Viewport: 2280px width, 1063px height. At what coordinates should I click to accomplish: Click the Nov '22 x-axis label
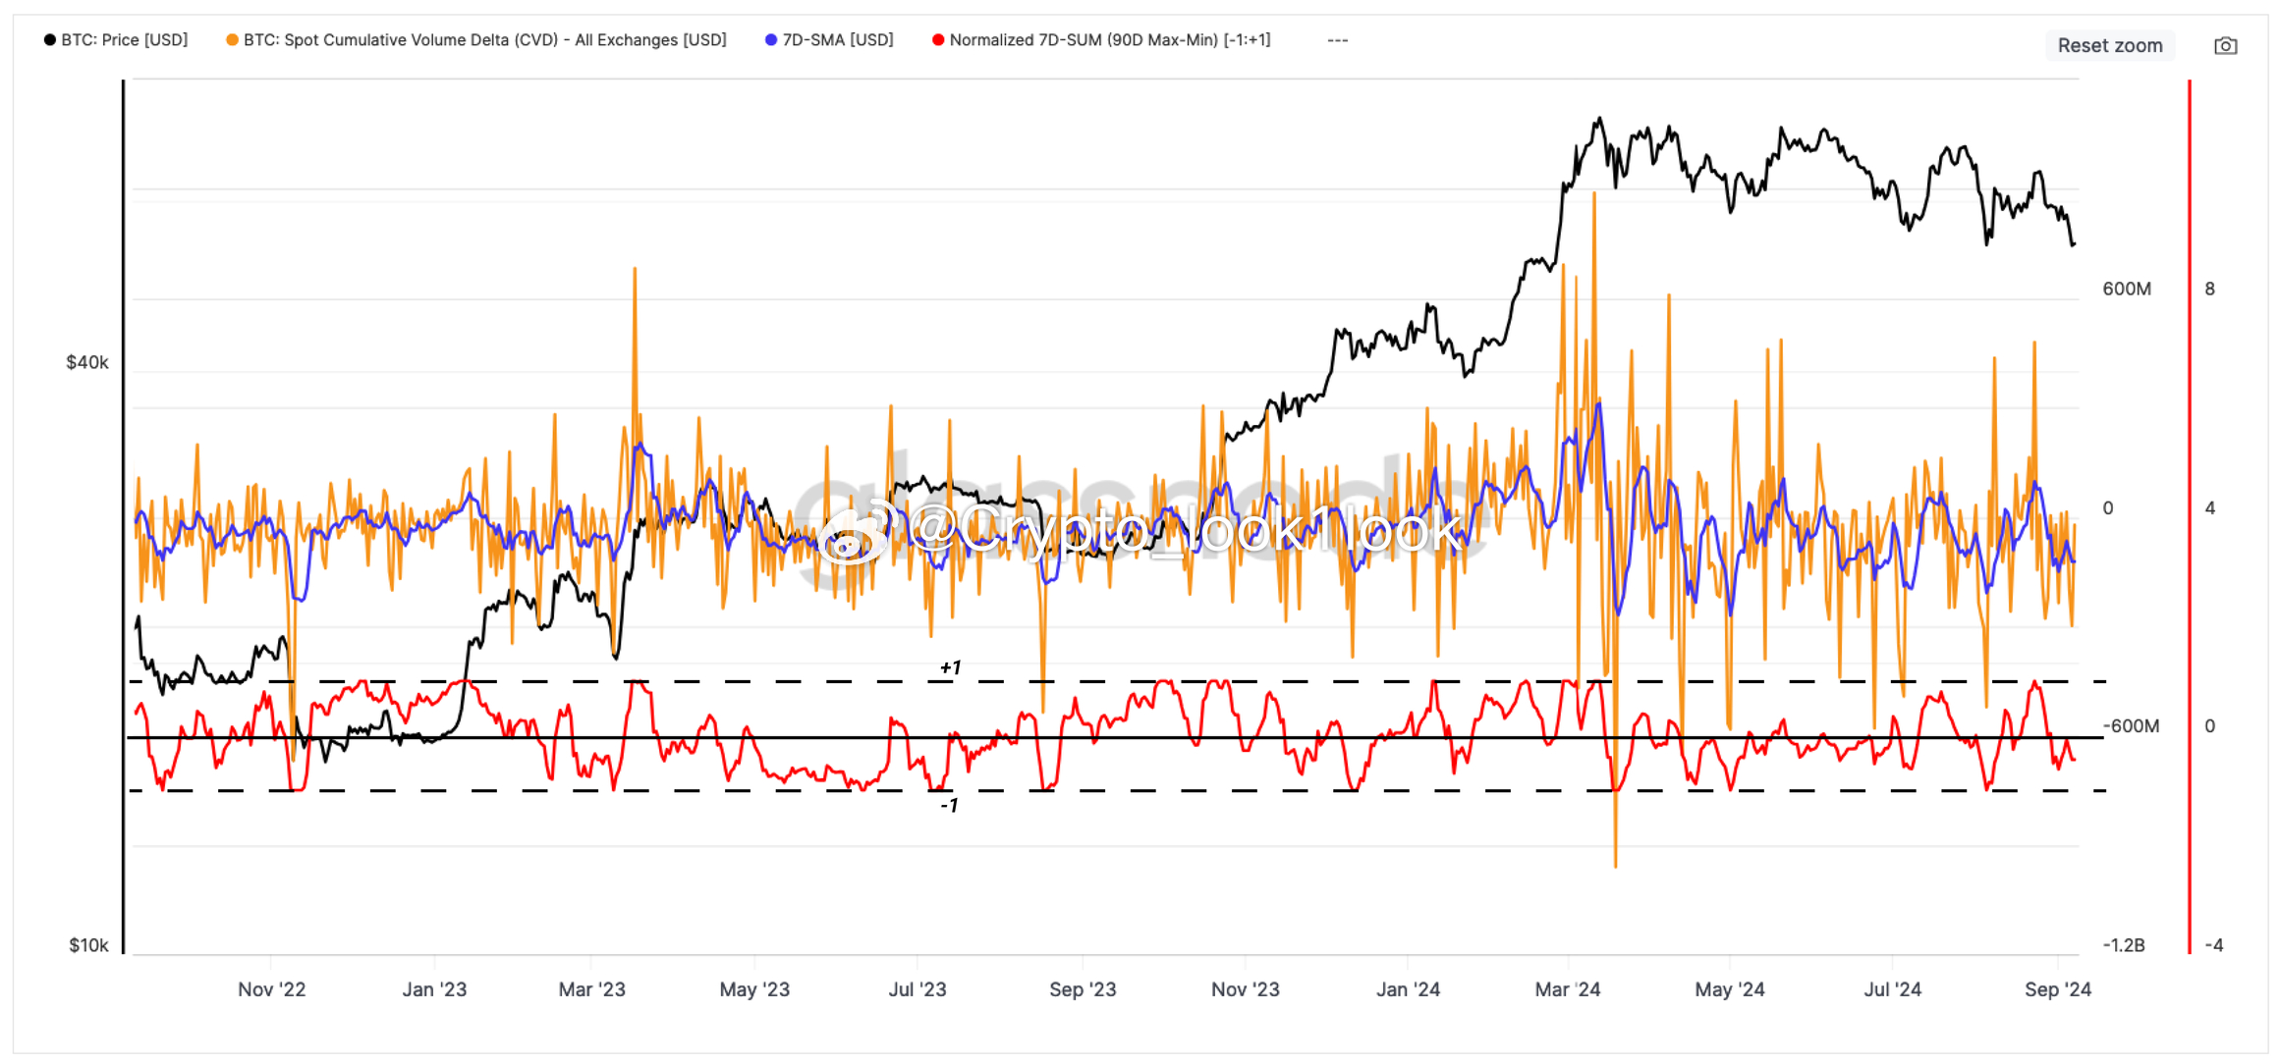coord(271,989)
